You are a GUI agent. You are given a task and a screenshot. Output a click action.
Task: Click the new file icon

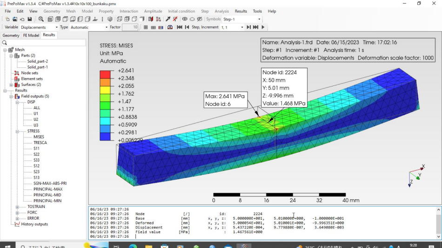coord(7,19)
